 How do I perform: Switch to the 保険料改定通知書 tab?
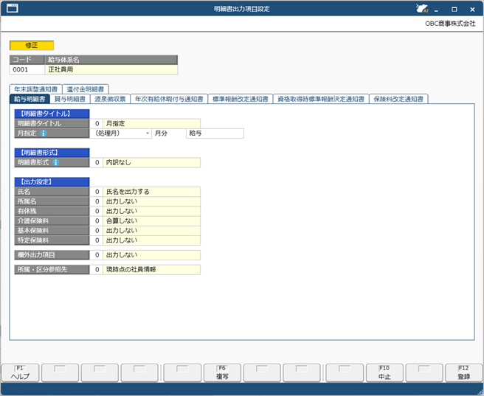click(x=398, y=99)
